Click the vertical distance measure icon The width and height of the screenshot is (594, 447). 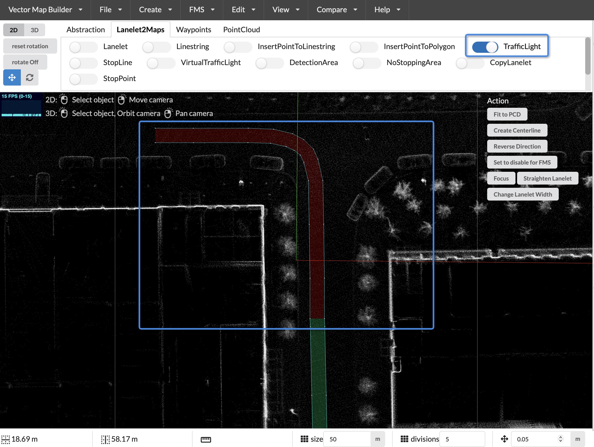point(105,439)
